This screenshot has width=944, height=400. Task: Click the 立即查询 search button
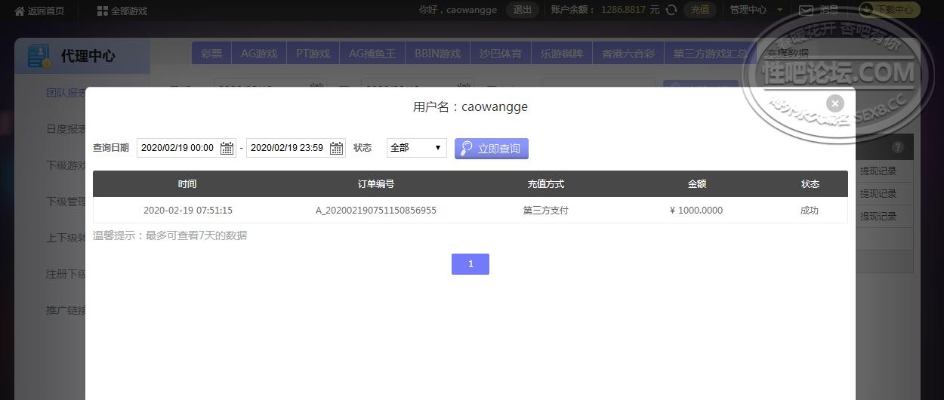(x=492, y=148)
